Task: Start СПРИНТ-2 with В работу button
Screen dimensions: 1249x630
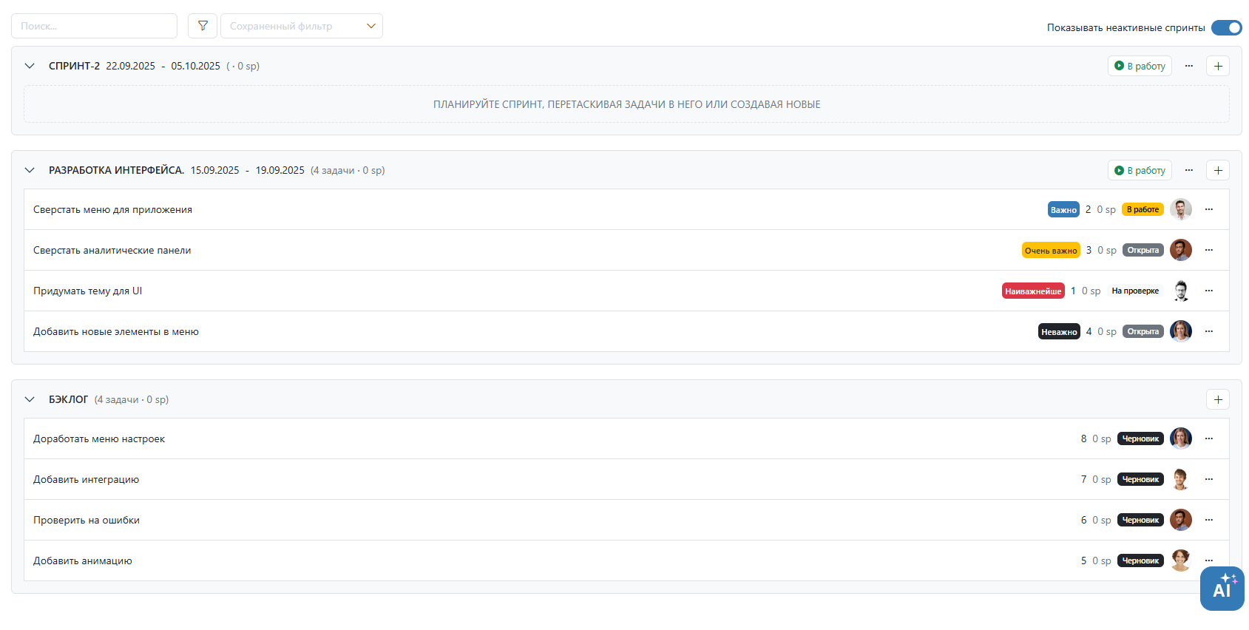Action: pos(1140,66)
